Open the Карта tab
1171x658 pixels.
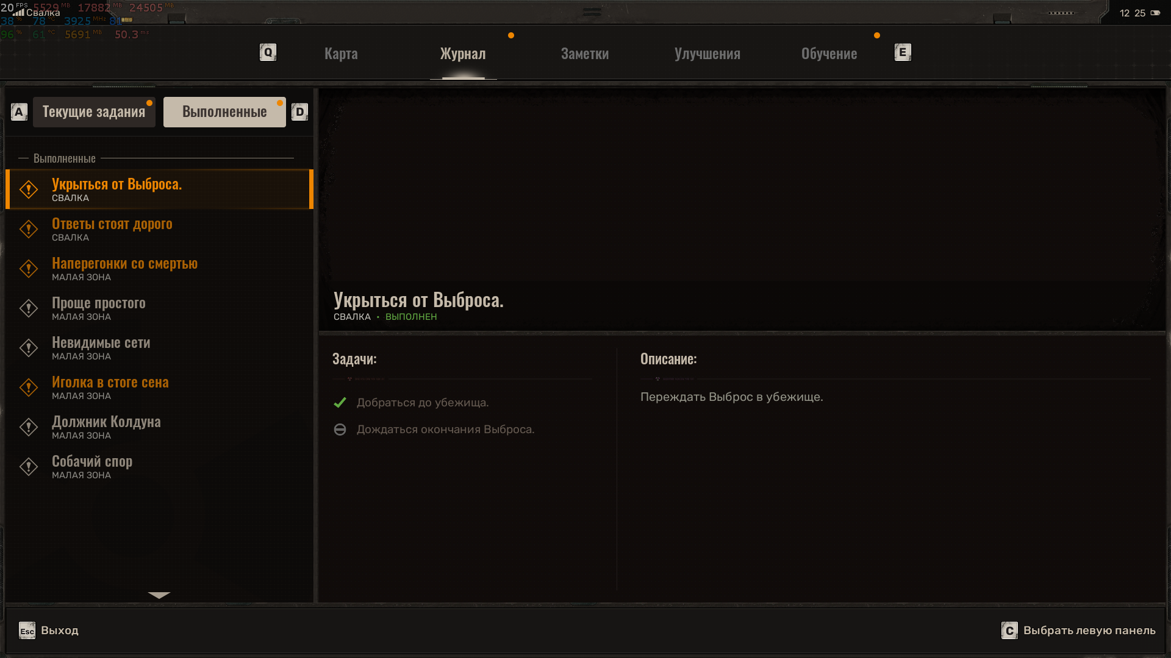coord(341,54)
